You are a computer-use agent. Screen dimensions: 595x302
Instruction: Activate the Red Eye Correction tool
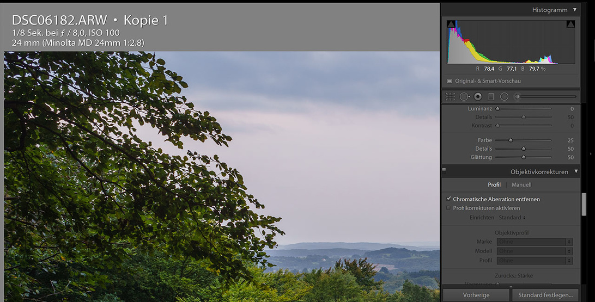tap(478, 97)
